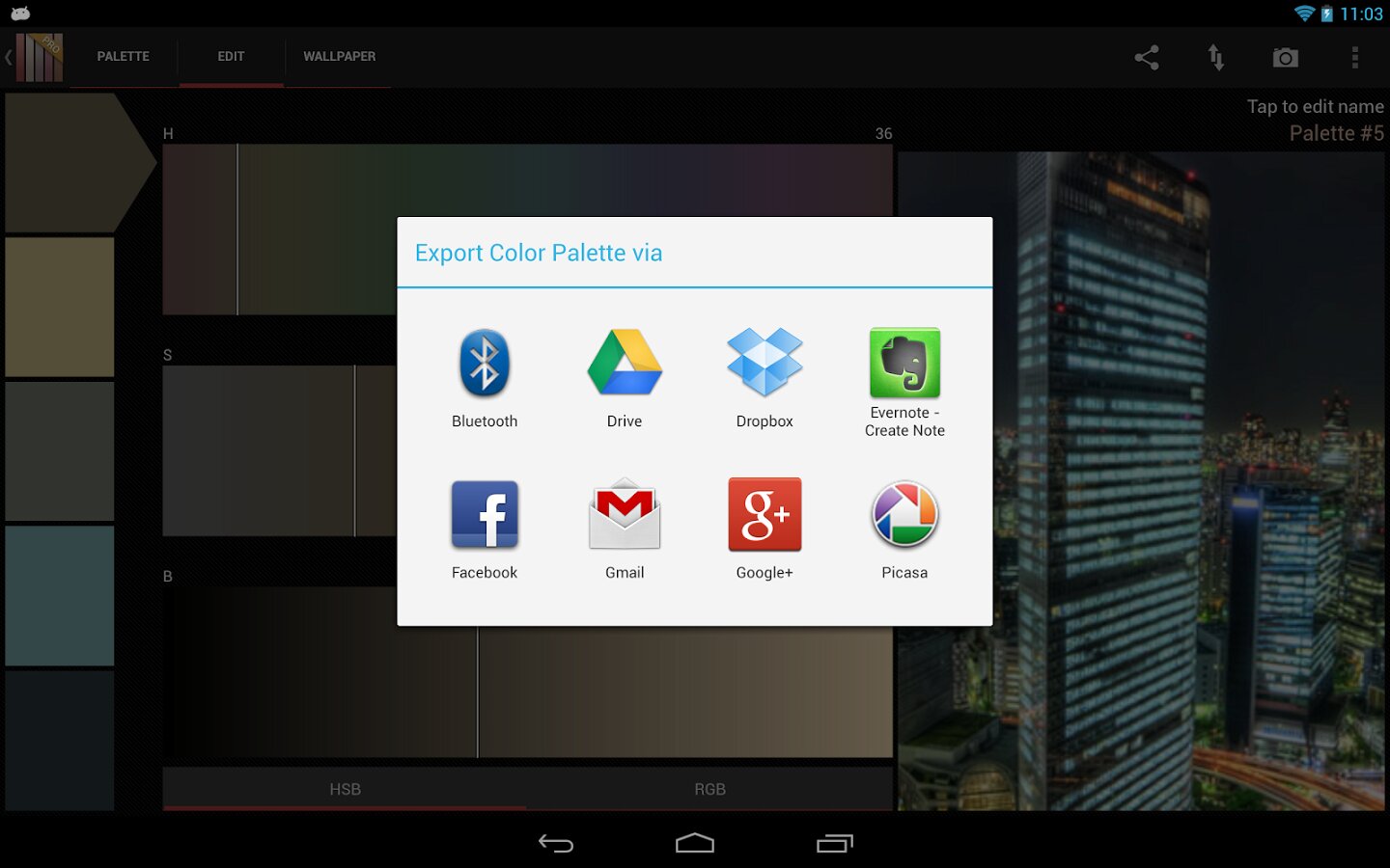Share the palette via Bluetooth

(x=485, y=378)
